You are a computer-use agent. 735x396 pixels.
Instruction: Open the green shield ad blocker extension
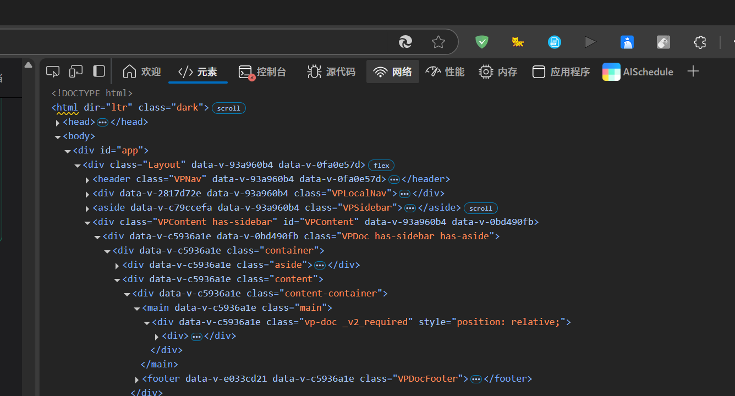[x=482, y=42]
